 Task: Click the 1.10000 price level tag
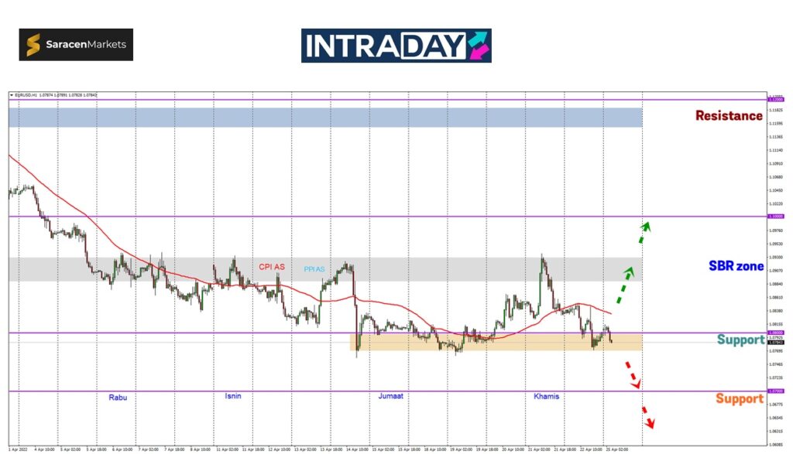[774, 217]
